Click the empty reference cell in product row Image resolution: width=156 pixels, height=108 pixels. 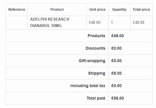click(x=17, y=23)
